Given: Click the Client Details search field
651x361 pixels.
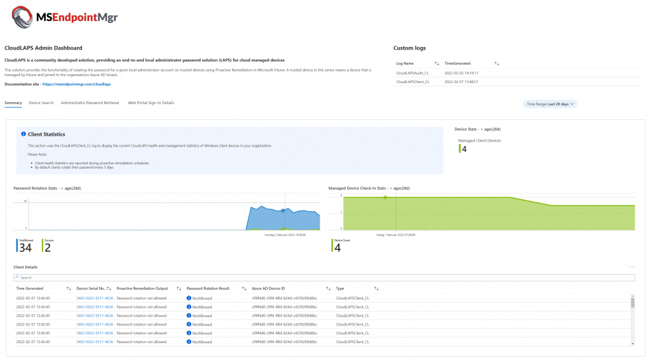Looking at the screenshot, I should [324, 277].
